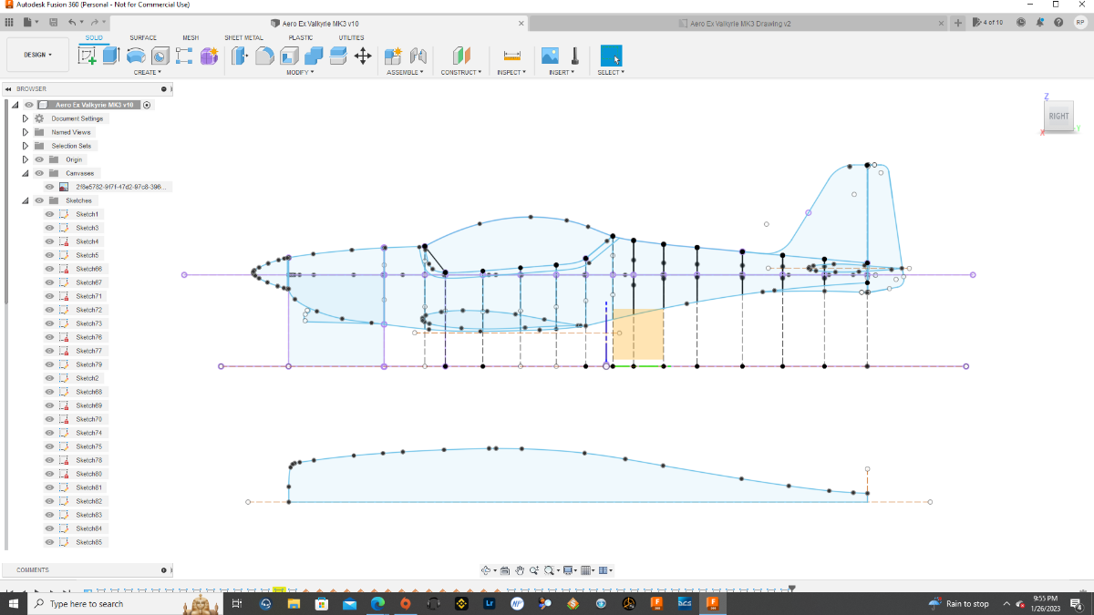Click the timeline end marker
Image resolution: width=1094 pixels, height=615 pixels.
pos(791,589)
